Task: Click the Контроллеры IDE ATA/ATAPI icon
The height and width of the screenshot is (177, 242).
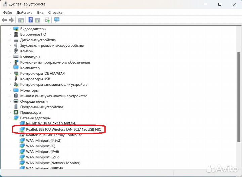Action: coord(16,73)
